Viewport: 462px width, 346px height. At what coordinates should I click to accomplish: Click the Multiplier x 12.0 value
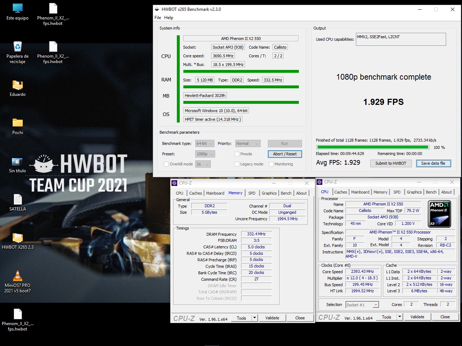(x=362, y=278)
